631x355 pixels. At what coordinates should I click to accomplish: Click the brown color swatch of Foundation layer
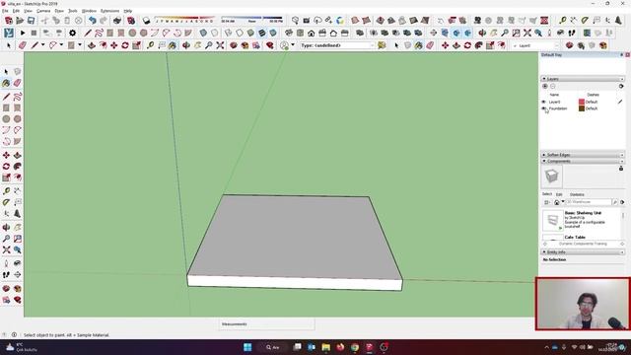coord(582,108)
